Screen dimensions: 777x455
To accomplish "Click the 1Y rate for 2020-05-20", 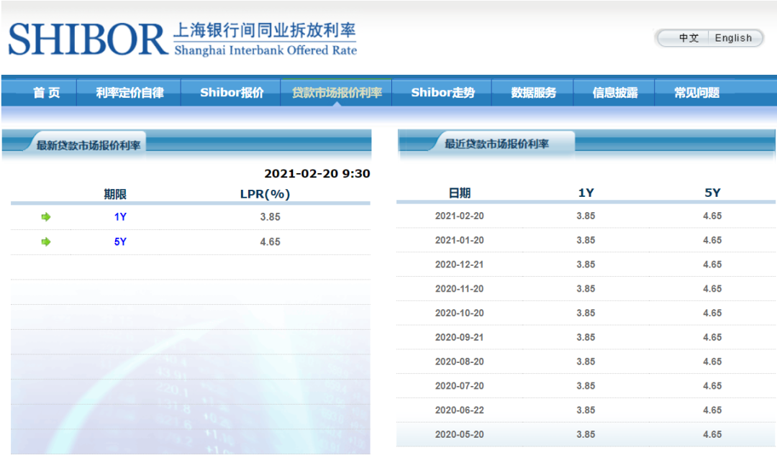I will [x=586, y=434].
